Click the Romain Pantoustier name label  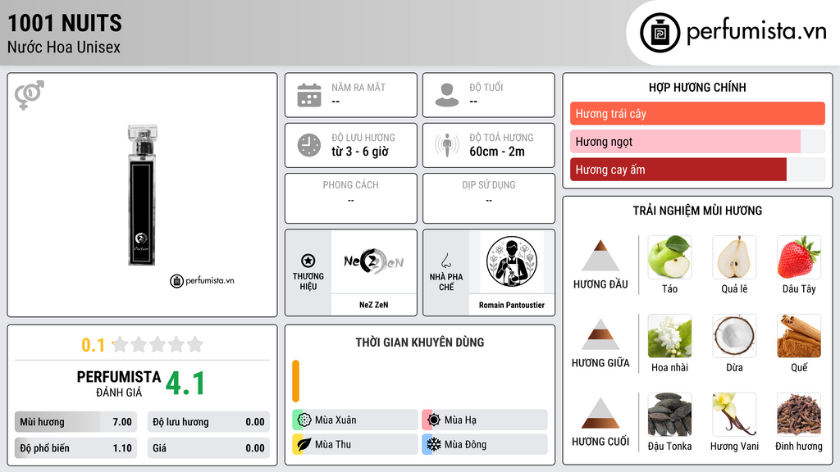[512, 305]
